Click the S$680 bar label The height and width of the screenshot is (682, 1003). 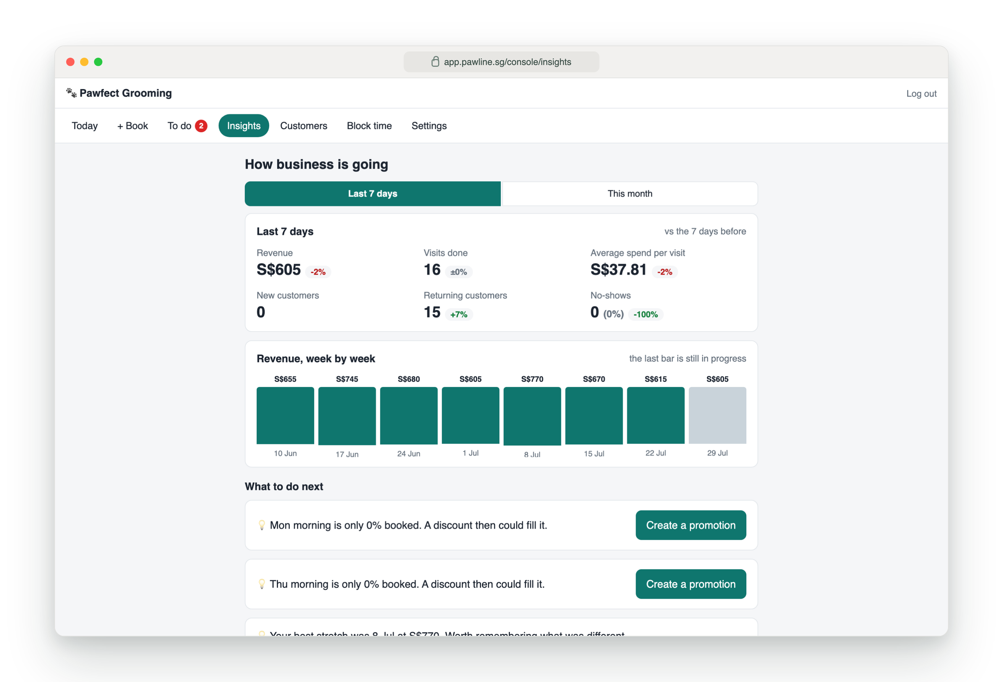tap(409, 379)
